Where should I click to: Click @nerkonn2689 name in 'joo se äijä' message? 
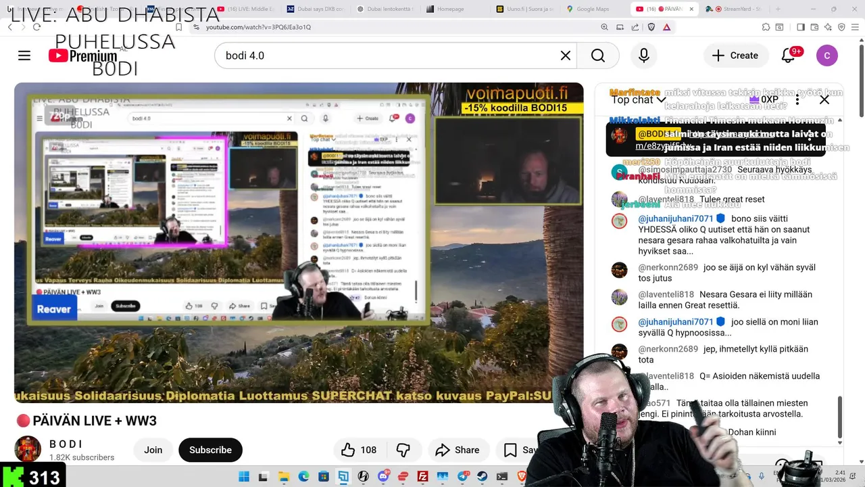[x=668, y=267]
